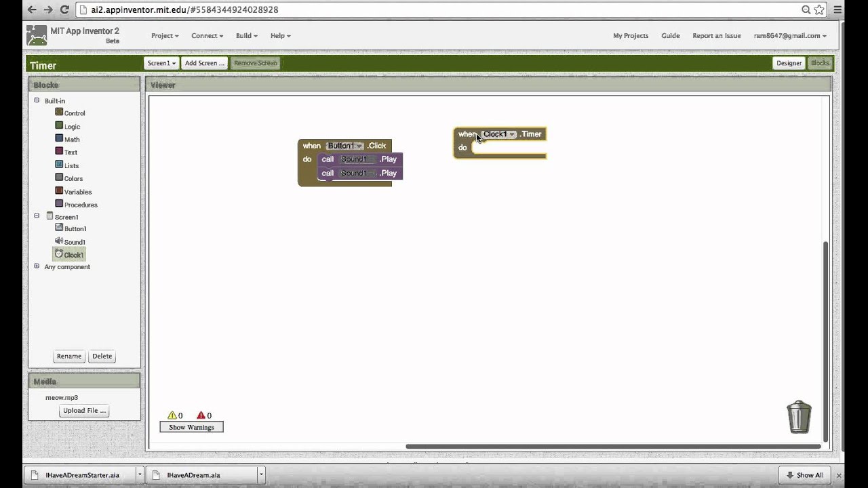868x488 pixels.
Task: Collapse the Screen1 tree section
Action: [37, 216]
